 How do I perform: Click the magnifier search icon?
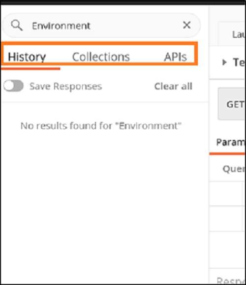coord(17,25)
